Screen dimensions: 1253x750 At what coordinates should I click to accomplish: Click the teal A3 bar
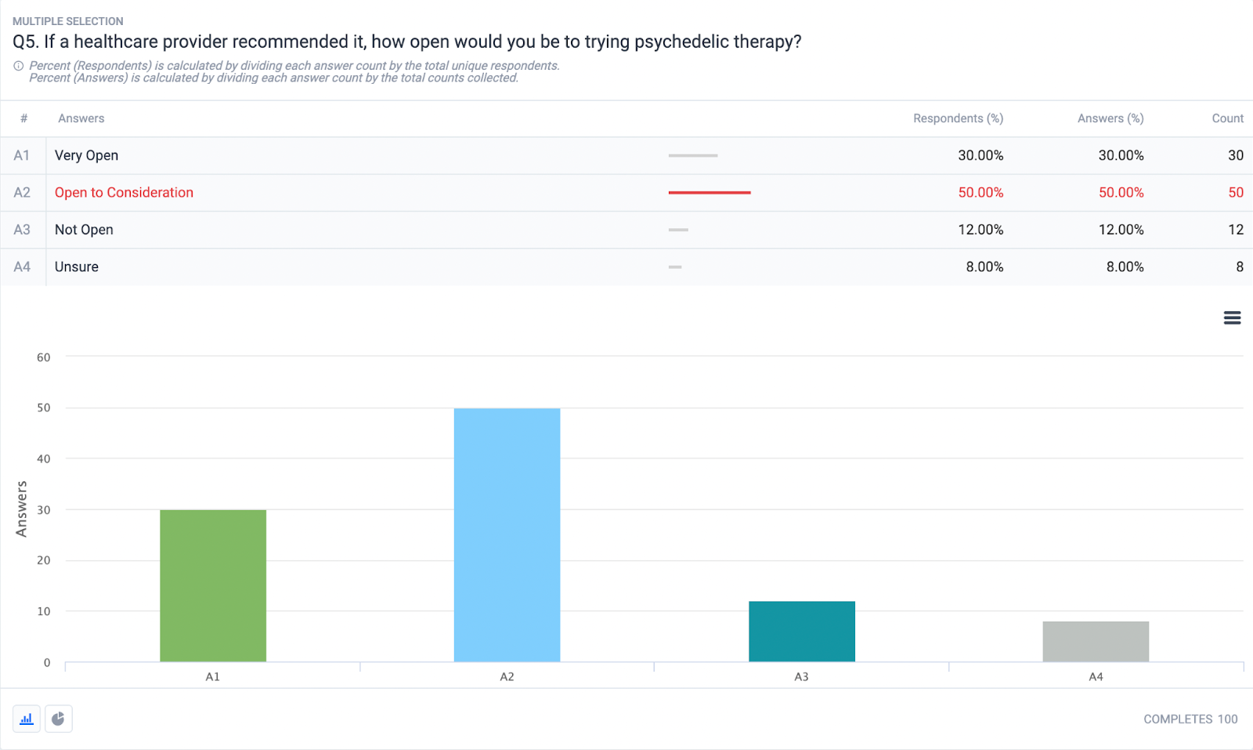801,631
